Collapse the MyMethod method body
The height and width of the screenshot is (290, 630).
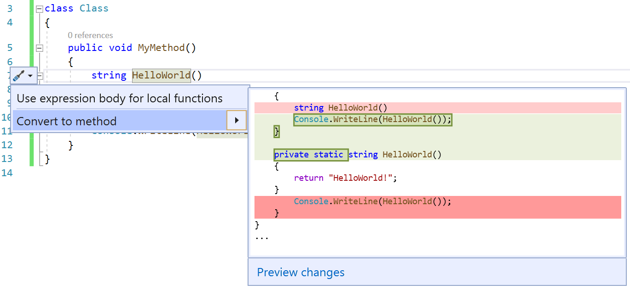click(x=40, y=48)
